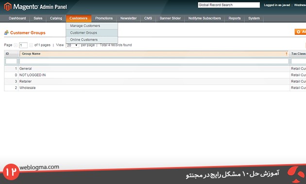Open the Dashboard menu
The width and height of the screenshot is (306, 184).
17,18
